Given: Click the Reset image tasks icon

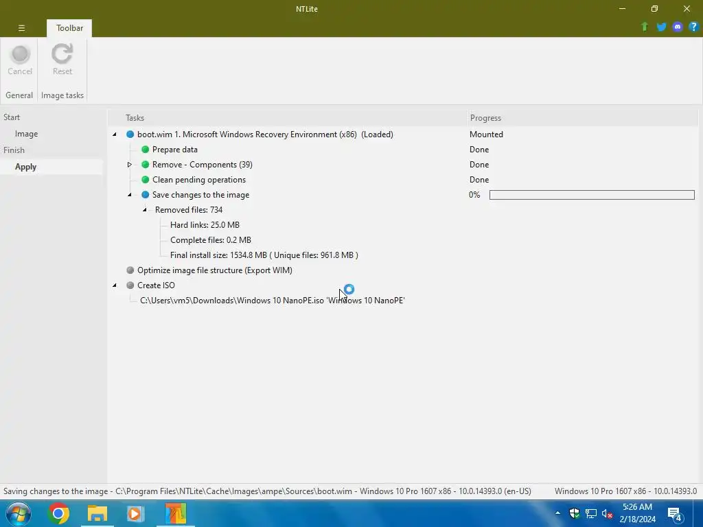Looking at the screenshot, I should (62, 54).
